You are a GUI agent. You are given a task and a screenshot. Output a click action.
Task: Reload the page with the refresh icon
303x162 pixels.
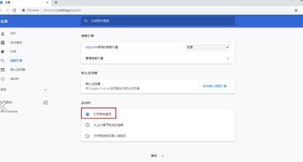(x=14, y=10)
